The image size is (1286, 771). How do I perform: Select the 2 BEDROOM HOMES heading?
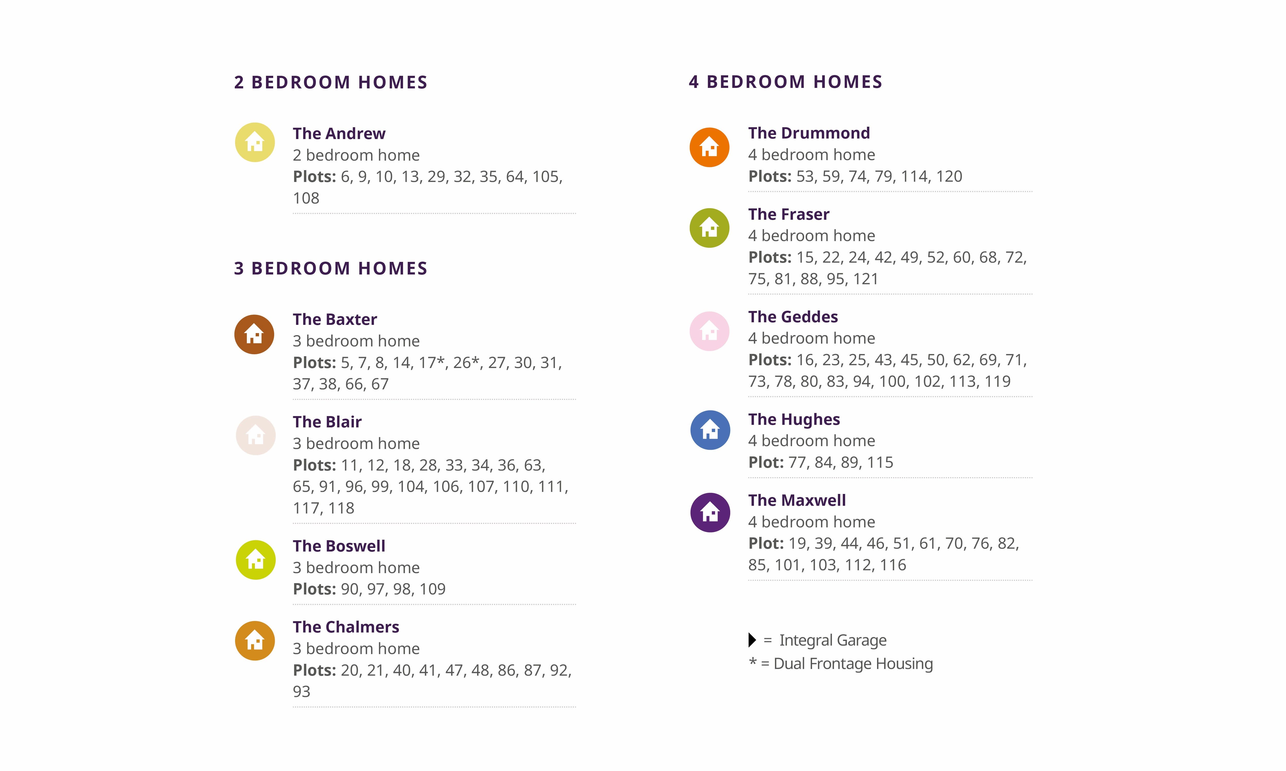tap(331, 82)
